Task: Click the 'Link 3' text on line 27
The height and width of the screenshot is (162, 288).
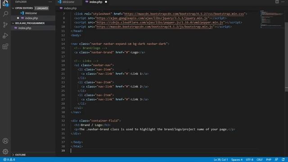Action: coord(136,99)
